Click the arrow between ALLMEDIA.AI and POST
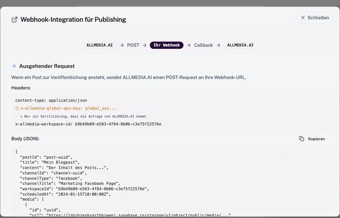Screen dimensions: 340x218 click(122, 45)
